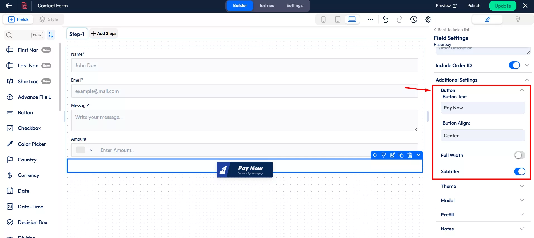
Task: Enable the Full Width toggle
Action: (x=519, y=155)
